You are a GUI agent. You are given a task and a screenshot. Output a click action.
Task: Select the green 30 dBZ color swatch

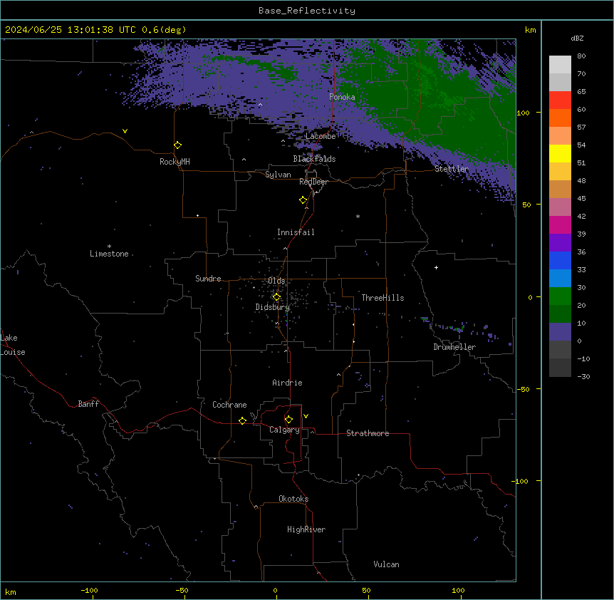pos(560,296)
